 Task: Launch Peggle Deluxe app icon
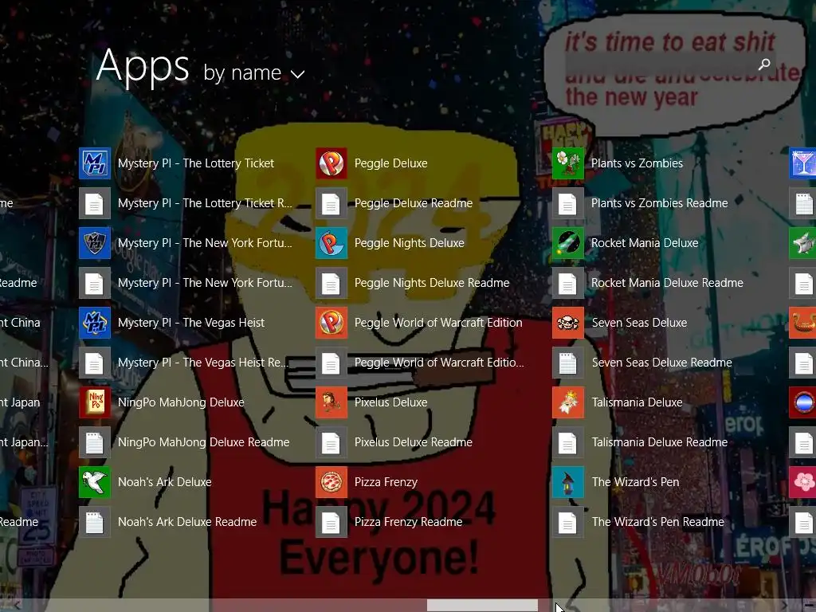(x=331, y=163)
